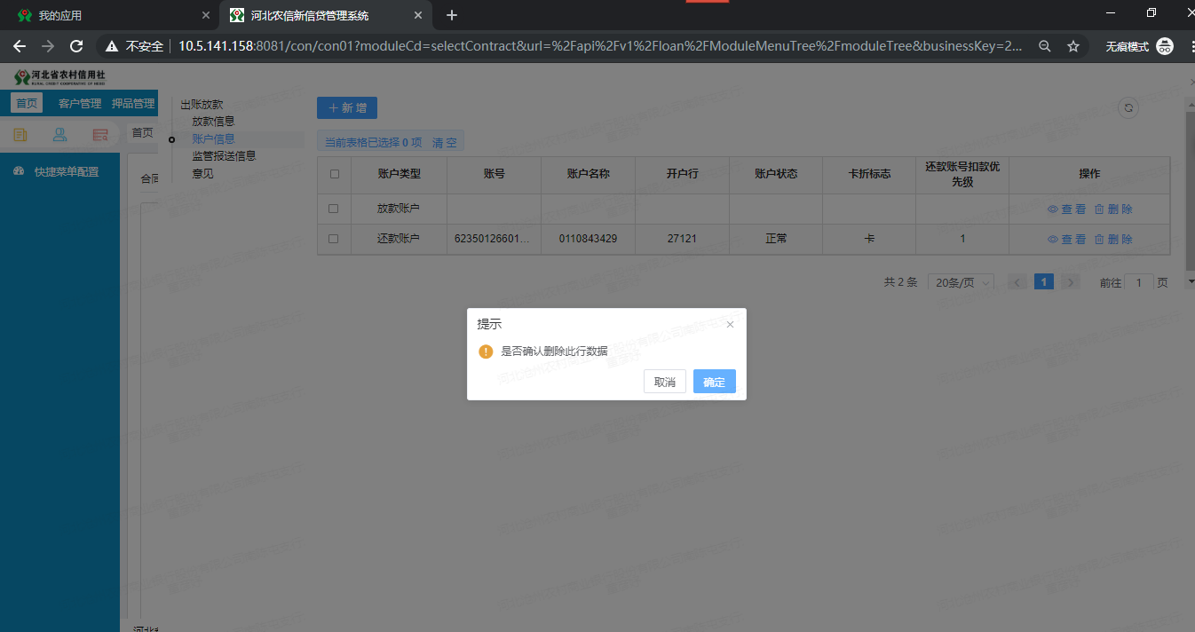
Task: Select the checkbox for the 还款账户 row
Action: tap(334, 239)
